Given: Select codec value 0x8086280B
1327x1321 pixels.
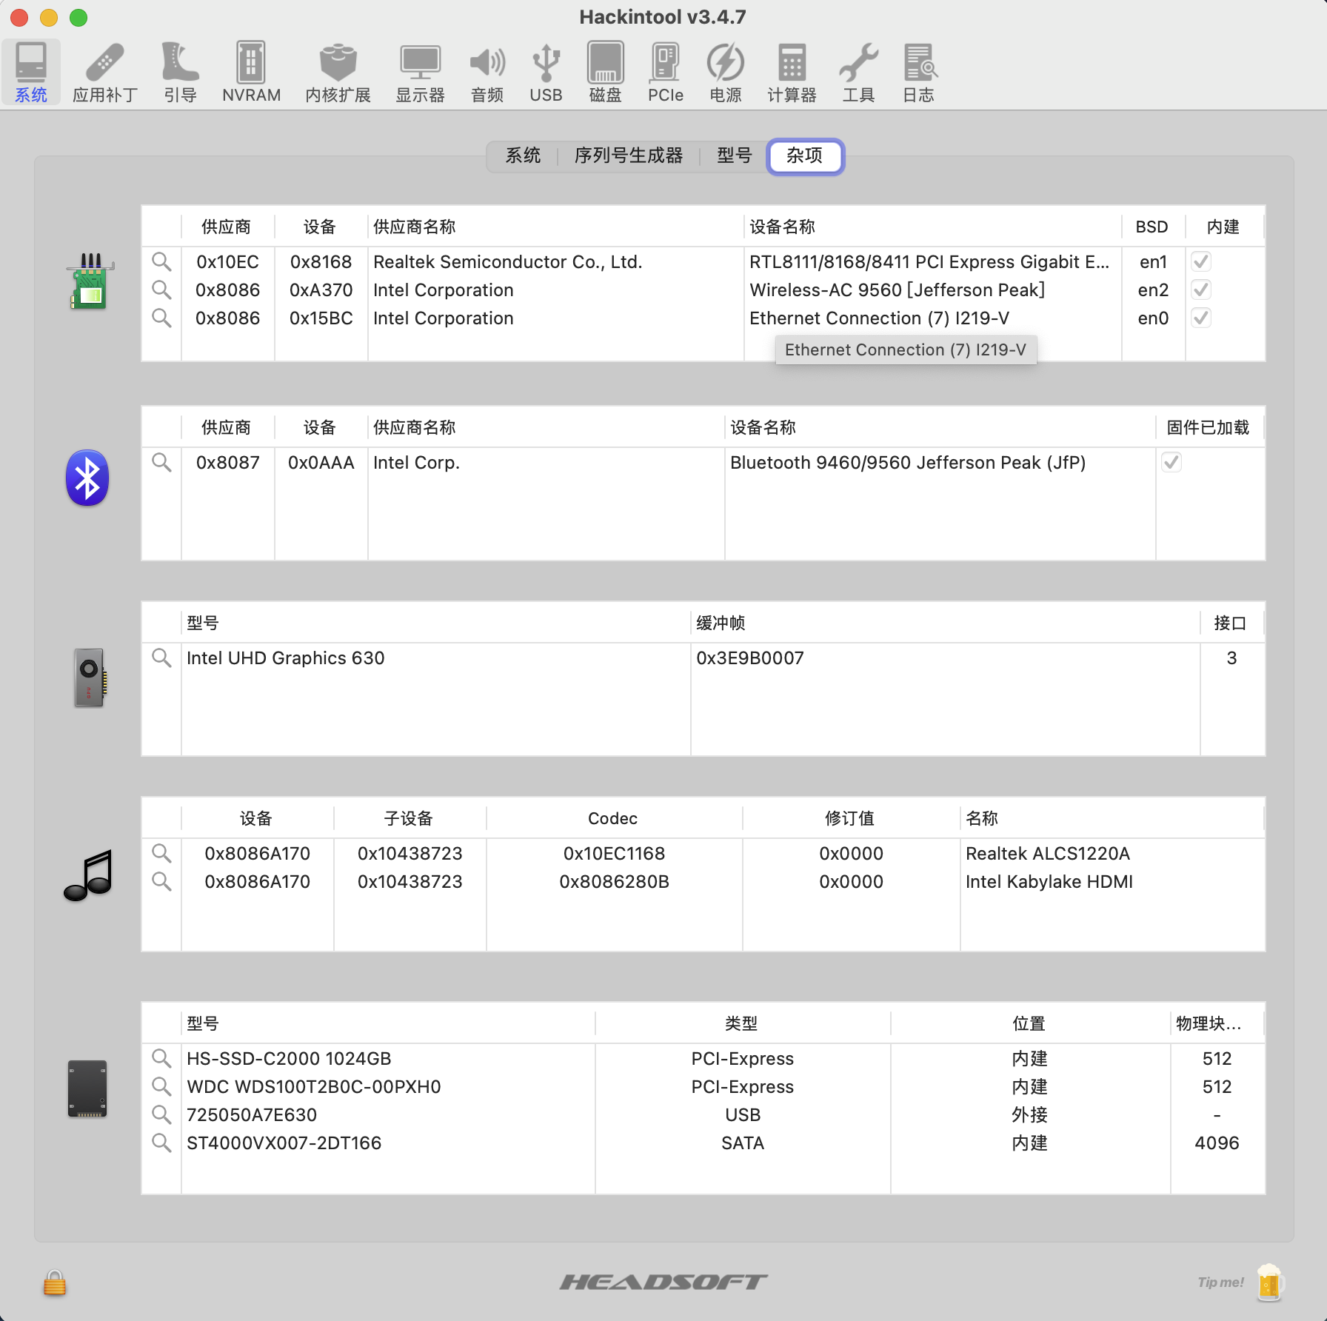Looking at the screenshot, I should 614,881.
